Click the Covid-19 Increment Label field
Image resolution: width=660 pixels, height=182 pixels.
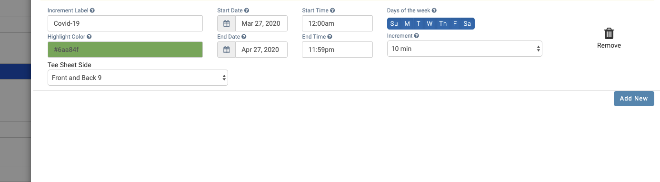pyautogui.click(x=125, y=23)
